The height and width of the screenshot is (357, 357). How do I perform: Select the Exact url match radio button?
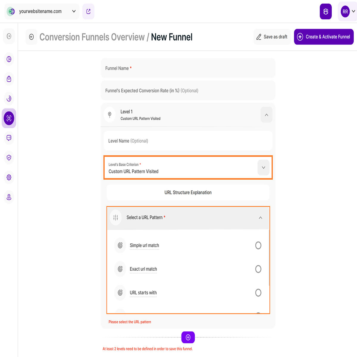pyautogui.click(x=258, y=269)
